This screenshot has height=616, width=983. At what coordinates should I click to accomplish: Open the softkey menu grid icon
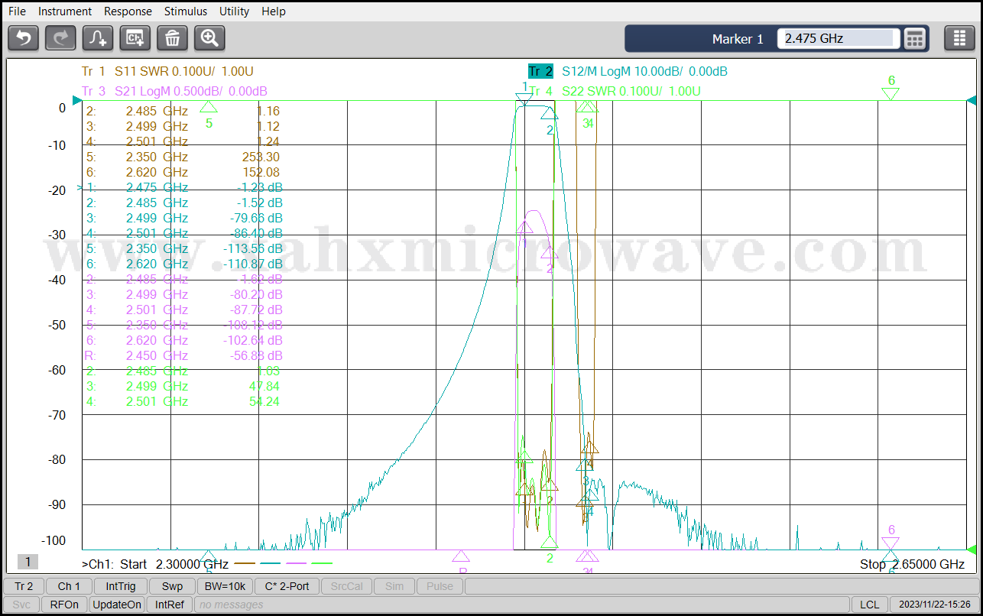[959, 38]
